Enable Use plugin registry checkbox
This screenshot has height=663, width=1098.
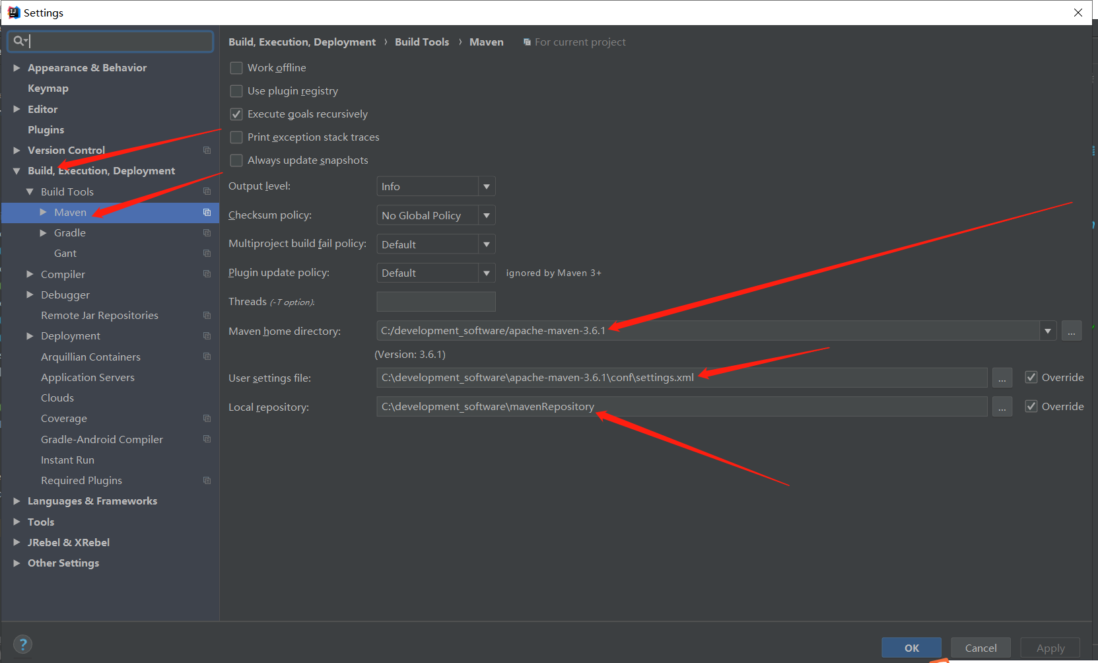pyautogui.click(x=236, y=91)
